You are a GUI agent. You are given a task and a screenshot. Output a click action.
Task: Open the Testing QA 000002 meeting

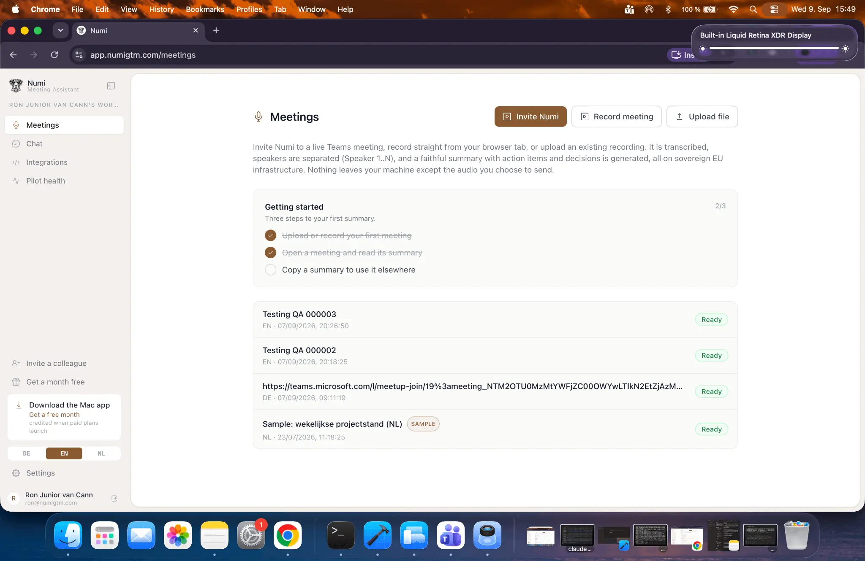click(495, 356)
